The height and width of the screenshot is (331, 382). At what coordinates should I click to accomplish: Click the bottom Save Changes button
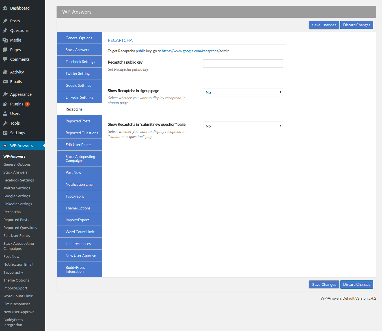(x=324, y=284)
